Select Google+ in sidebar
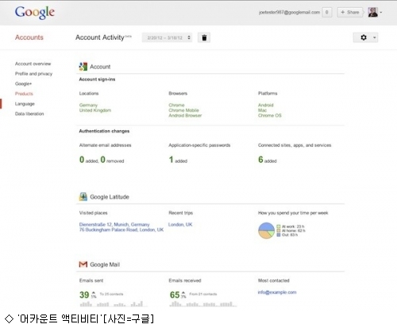This screenshot has height=328, width=397. 23,83
